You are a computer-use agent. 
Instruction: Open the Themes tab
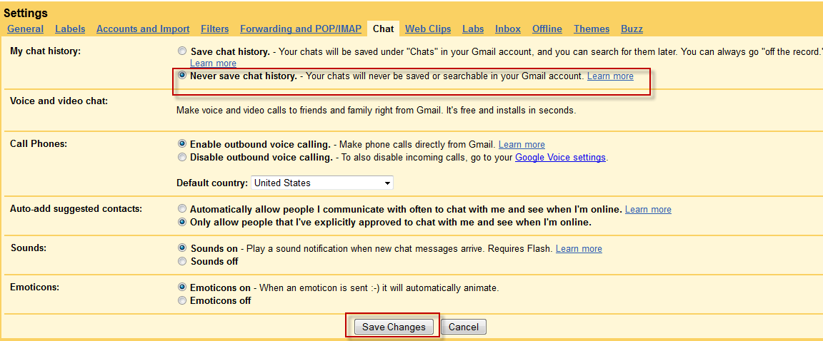[x=592, y=29]
